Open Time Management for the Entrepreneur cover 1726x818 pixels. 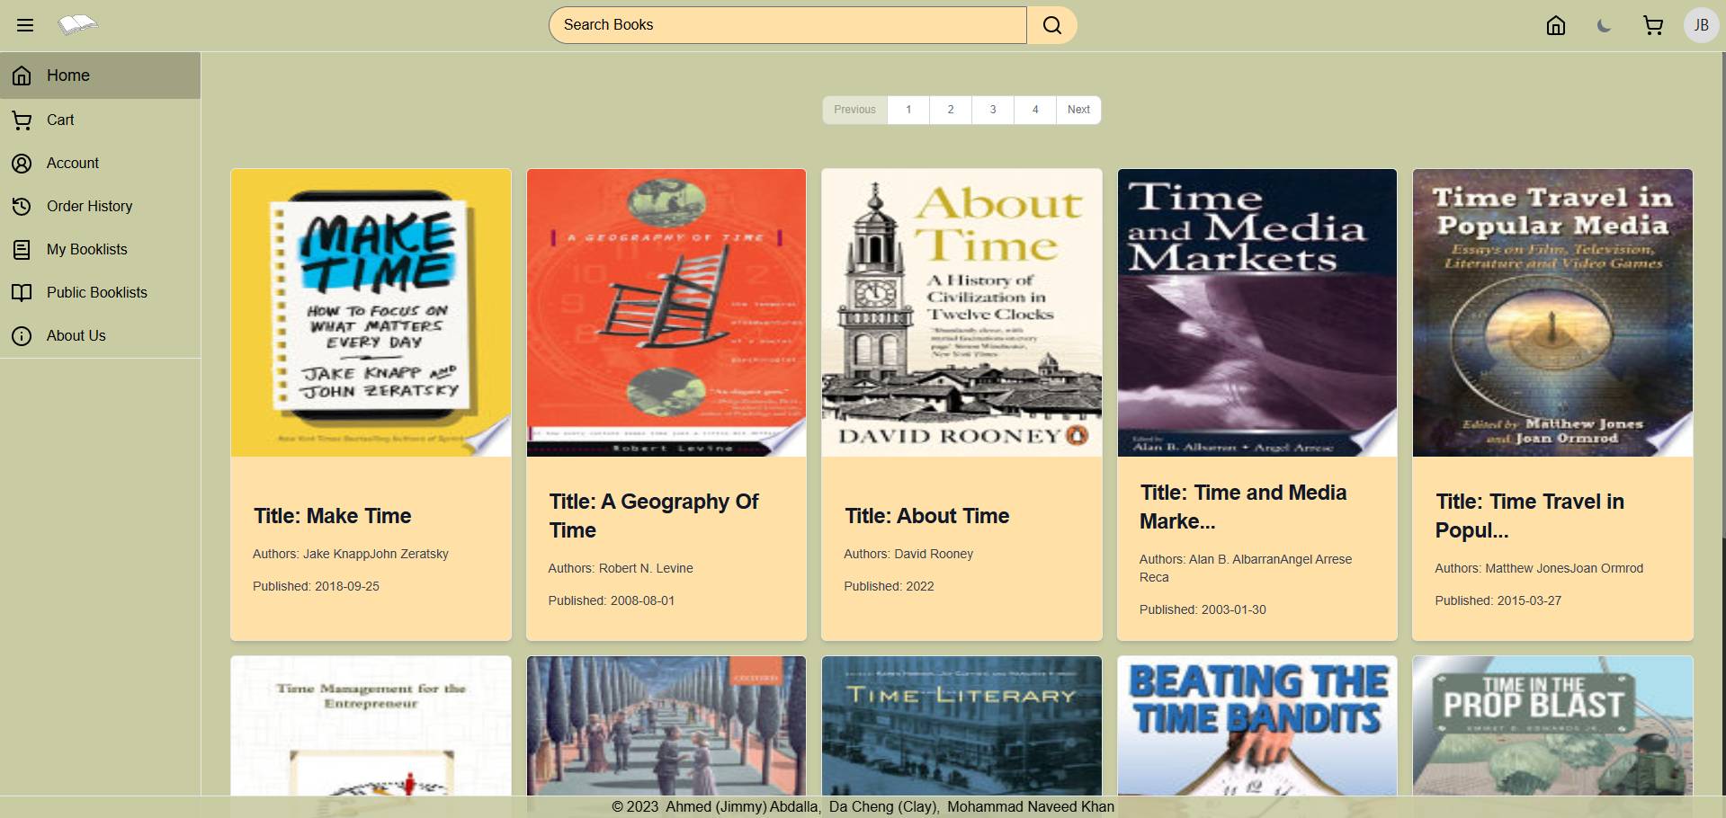[x=371, y=725]
